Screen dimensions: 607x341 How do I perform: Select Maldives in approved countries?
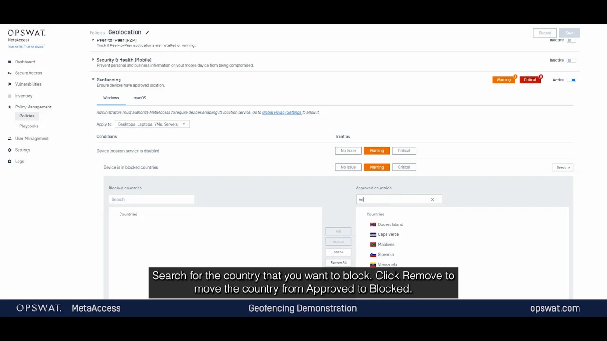pyautogui.click(x=386, y=245)
